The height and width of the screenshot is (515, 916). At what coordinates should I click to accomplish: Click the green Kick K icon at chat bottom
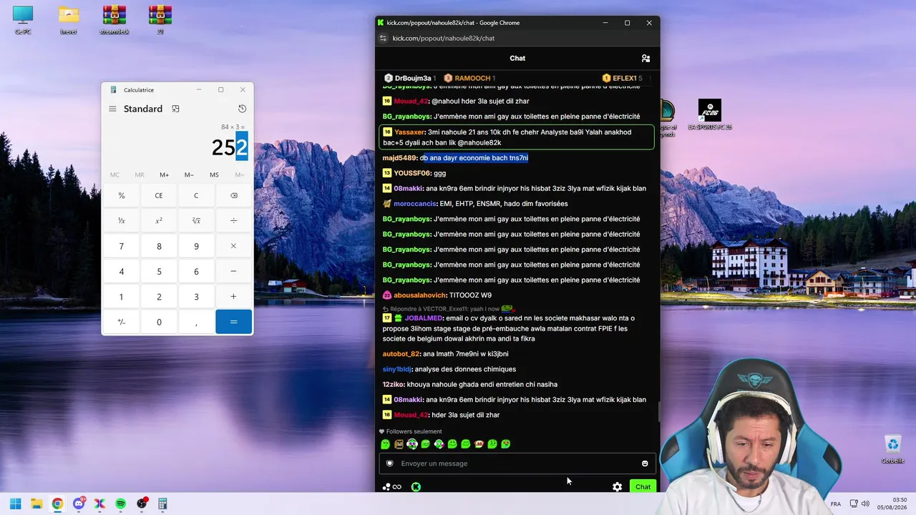[416, 487]
